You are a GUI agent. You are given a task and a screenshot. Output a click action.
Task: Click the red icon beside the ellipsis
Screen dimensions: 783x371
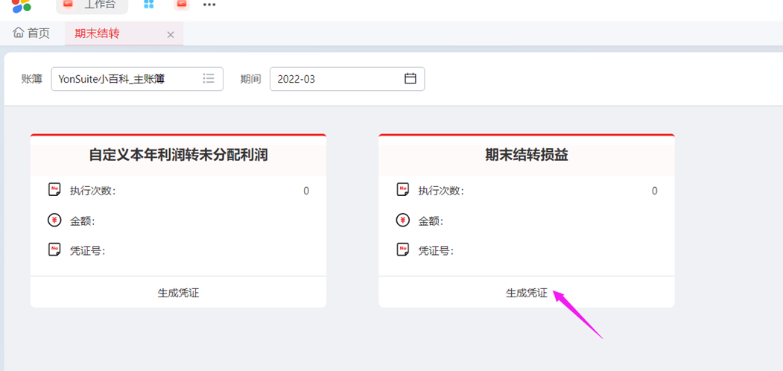click(x=182, y=4)
